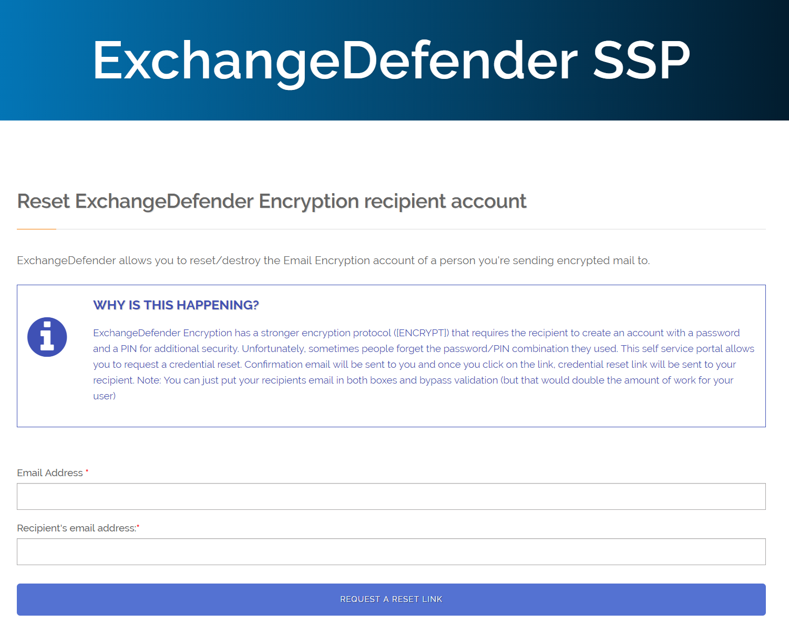Click the word user) ending the info paragraph
The width and height of the screenshot is (789, 633).
point(105,396)
